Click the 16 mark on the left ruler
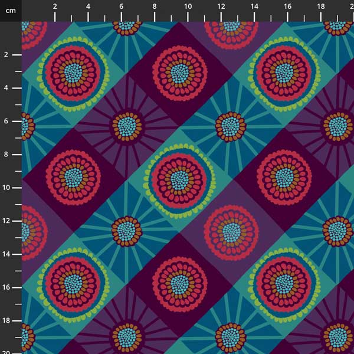 click(x=6, y=287)
